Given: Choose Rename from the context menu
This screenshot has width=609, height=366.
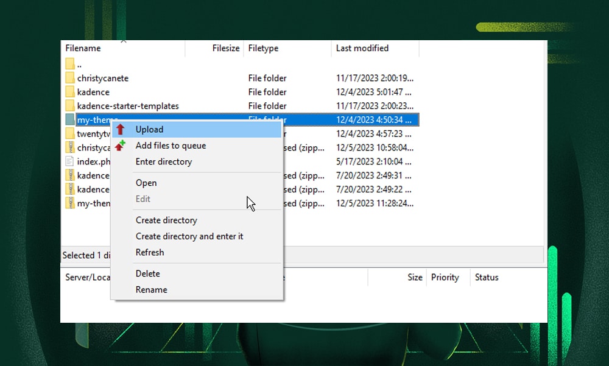Looking at the screenshot, I should point(151,290).
